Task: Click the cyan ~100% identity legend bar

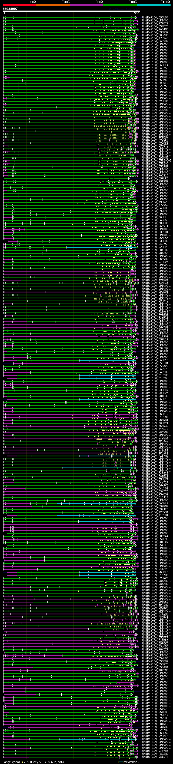Action: tap(154, 5)
